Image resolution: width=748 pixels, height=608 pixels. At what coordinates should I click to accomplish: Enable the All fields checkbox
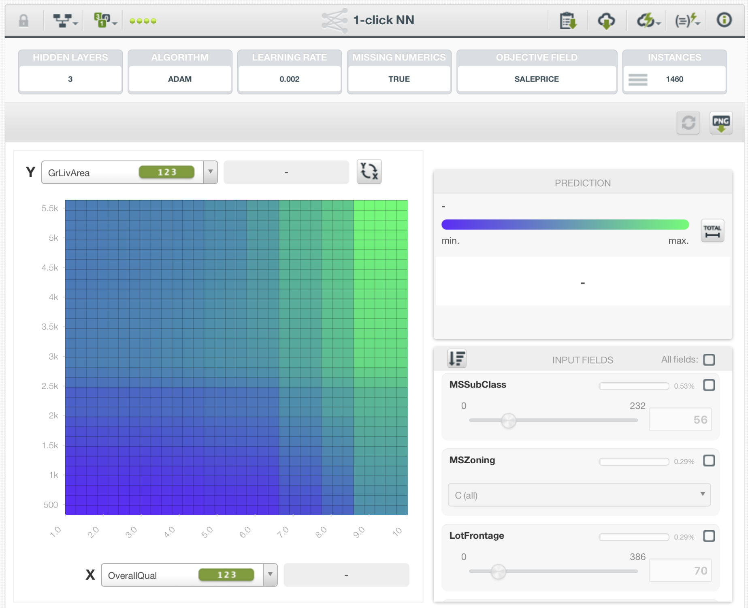709,360
